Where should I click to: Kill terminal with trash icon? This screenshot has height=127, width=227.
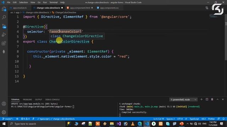pos(212,99)
